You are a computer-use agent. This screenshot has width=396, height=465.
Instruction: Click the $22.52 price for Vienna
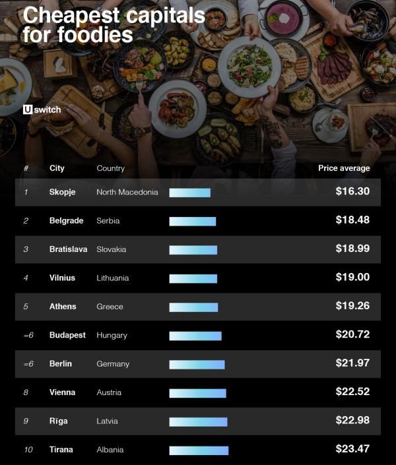point(352,392)
